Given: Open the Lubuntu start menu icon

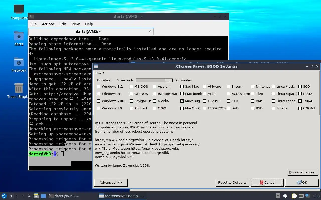Looking at the screenshot, I should tap(4, 196).
